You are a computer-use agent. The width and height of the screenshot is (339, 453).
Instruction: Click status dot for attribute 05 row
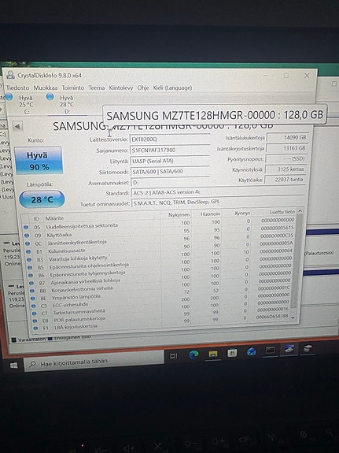(26, 228)
